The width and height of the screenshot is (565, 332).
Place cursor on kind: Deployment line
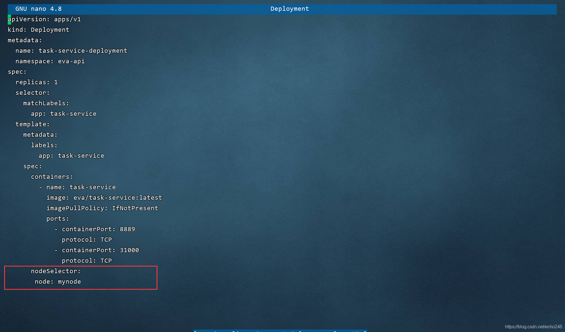(38, 30)
